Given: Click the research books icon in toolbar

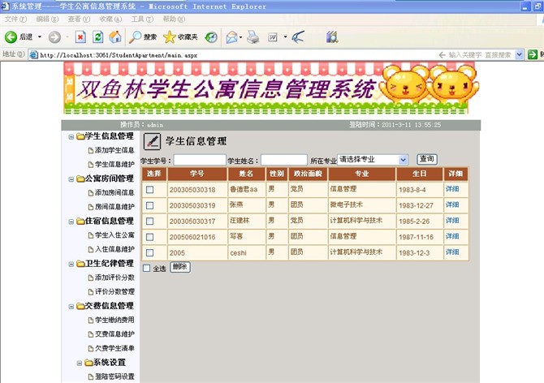Looking at the screenshot, I should pos(332,37).
